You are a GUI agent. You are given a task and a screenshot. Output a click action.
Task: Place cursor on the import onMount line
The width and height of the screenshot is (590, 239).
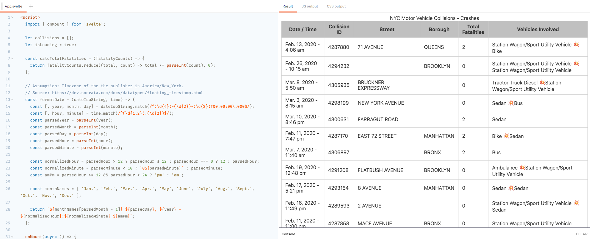point(65,24)
